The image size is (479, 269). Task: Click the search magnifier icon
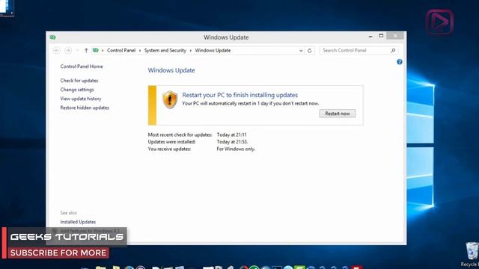click(x=393, y=50)
